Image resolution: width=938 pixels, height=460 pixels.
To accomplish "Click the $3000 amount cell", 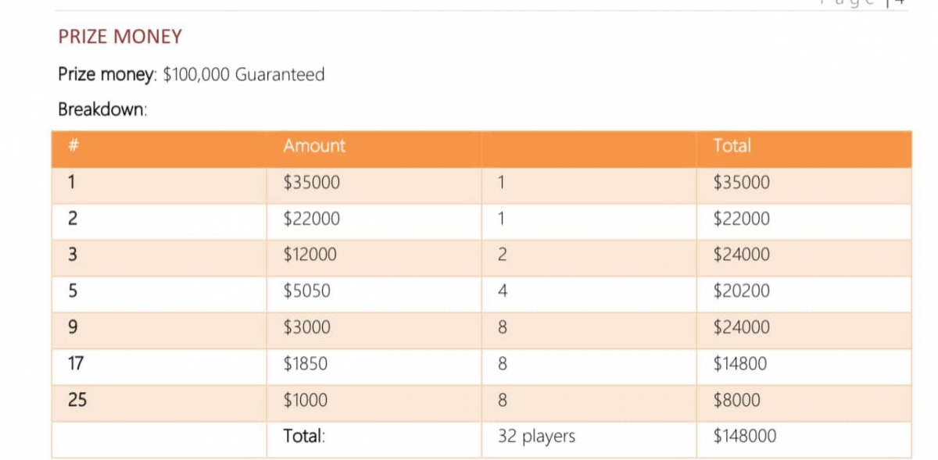I will [x=306, y=327].
